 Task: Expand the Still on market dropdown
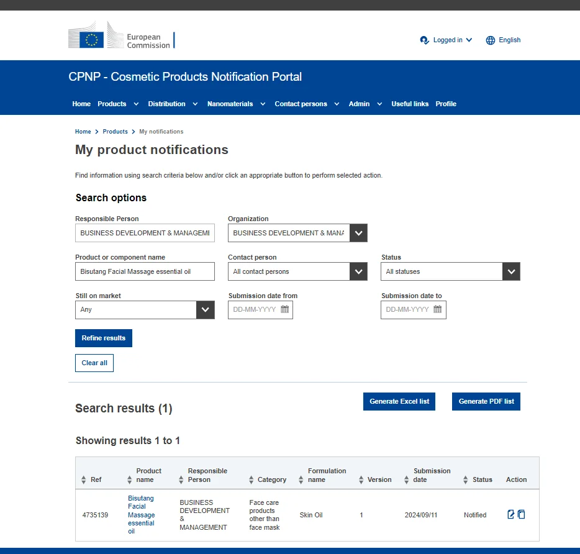[x=206, y=310]
